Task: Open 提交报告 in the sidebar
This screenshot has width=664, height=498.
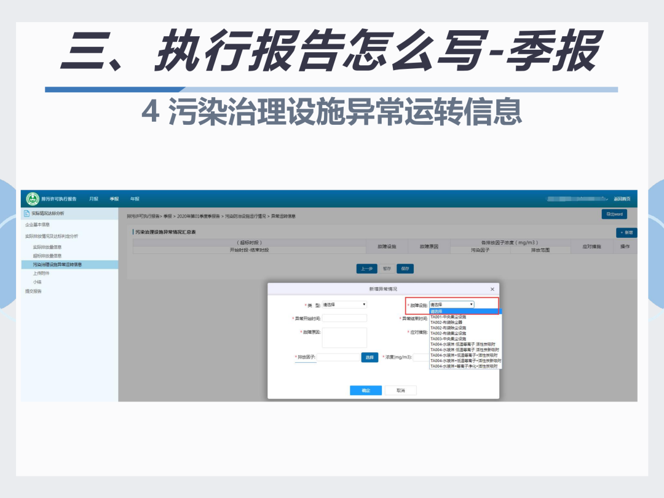Action: click(x=33, y=291)
